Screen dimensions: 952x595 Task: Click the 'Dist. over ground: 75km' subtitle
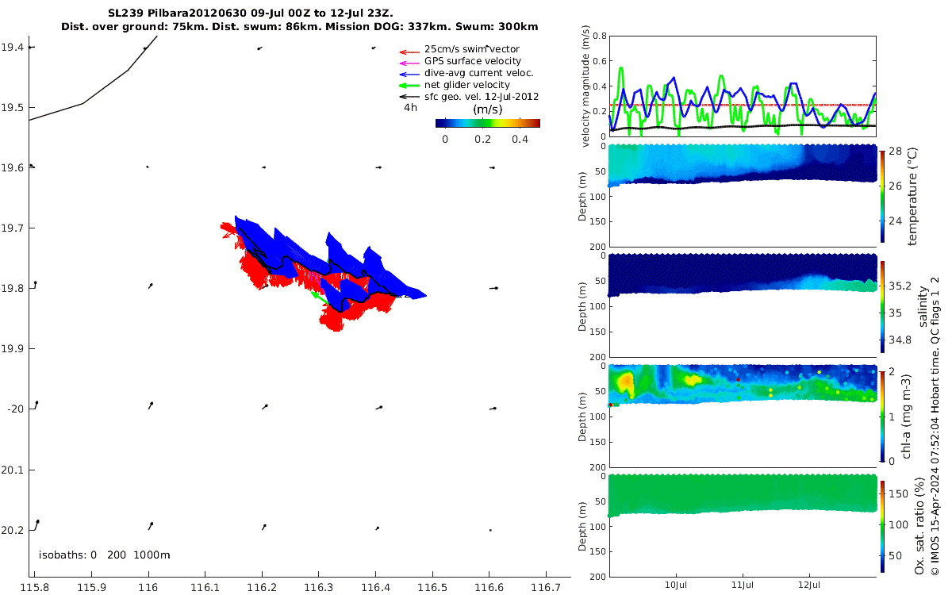tap(128, 27)
